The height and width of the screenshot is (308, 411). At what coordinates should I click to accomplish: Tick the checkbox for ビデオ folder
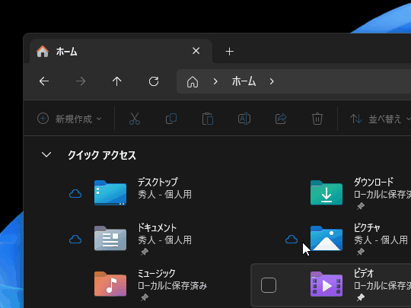[269, 285]
